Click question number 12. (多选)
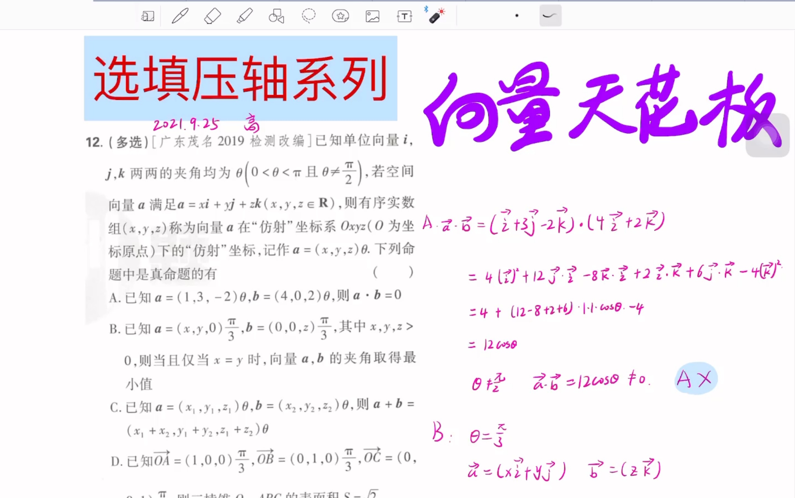The image size is (795, 498). (x=117, y=142)
